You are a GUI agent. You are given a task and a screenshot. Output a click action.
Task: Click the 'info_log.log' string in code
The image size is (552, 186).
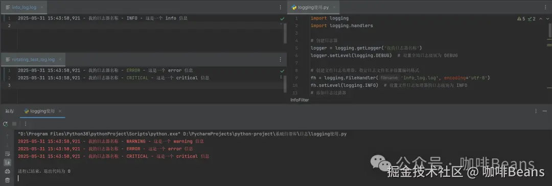(420, 78)
